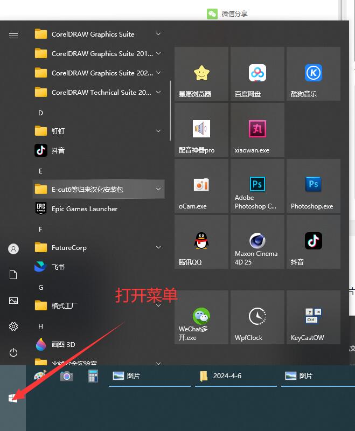This screenshot has width=355, height=431.
Task: Open the user account icon in Start sidebar
Action: [13, 249]
